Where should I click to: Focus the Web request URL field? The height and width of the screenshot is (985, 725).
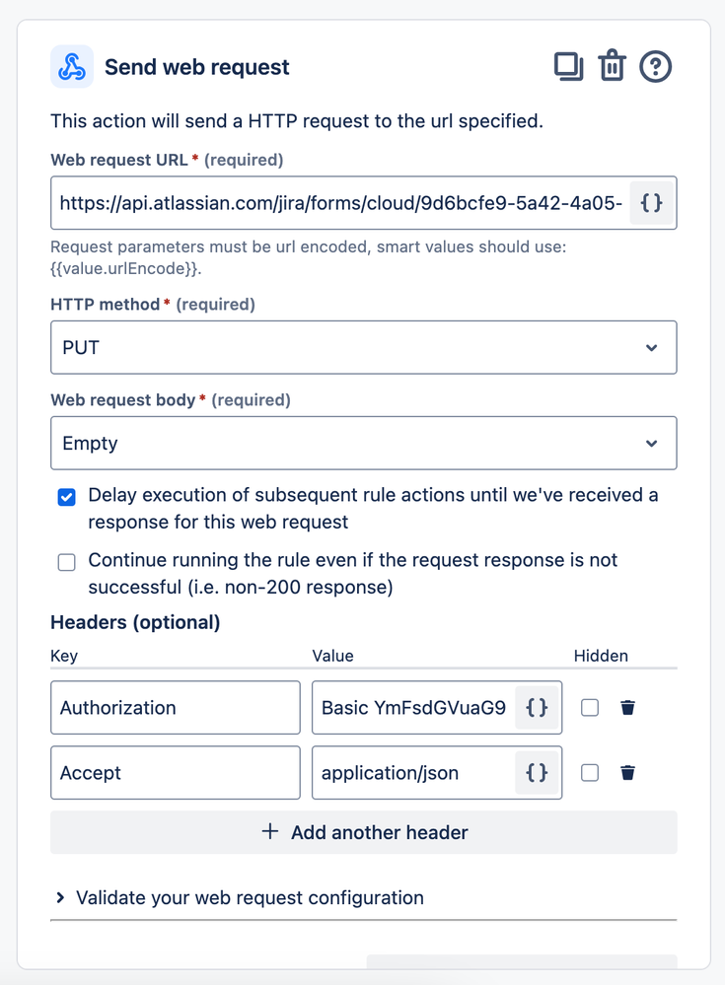click(341, 203)
